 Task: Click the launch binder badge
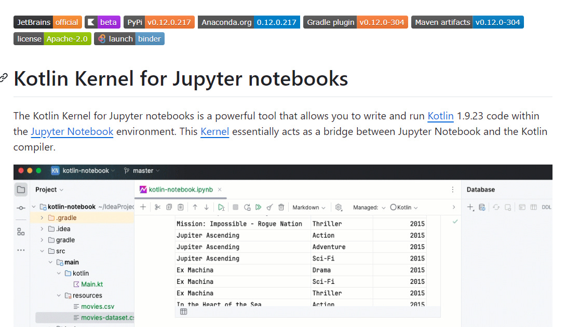[129, 38]
